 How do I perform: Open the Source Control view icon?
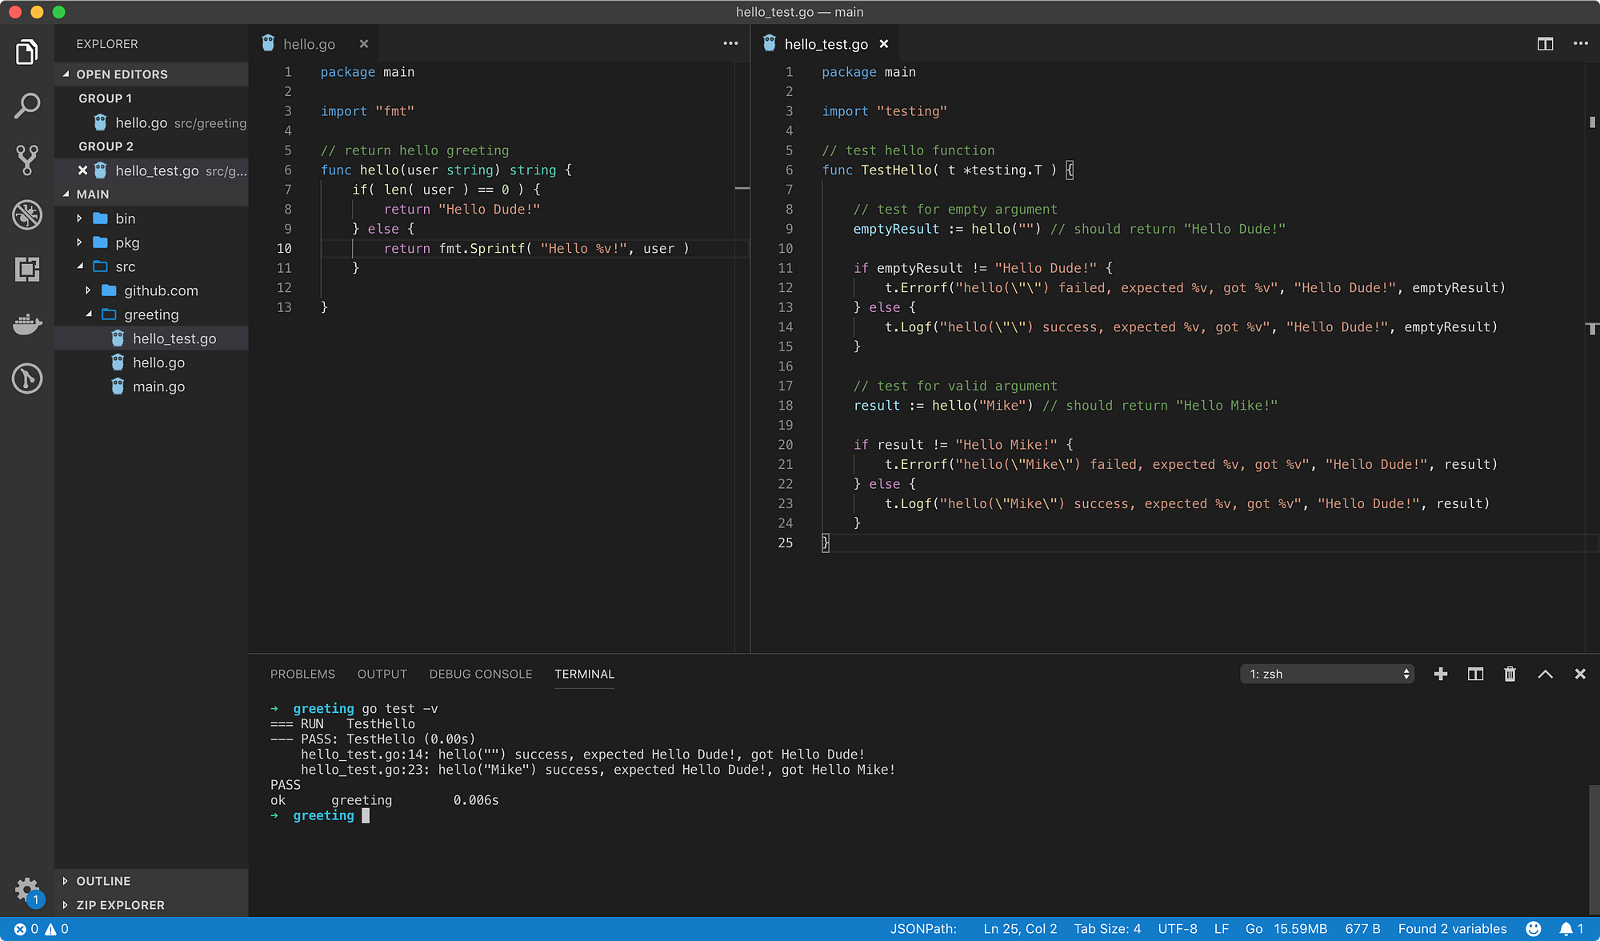(27, 160)
